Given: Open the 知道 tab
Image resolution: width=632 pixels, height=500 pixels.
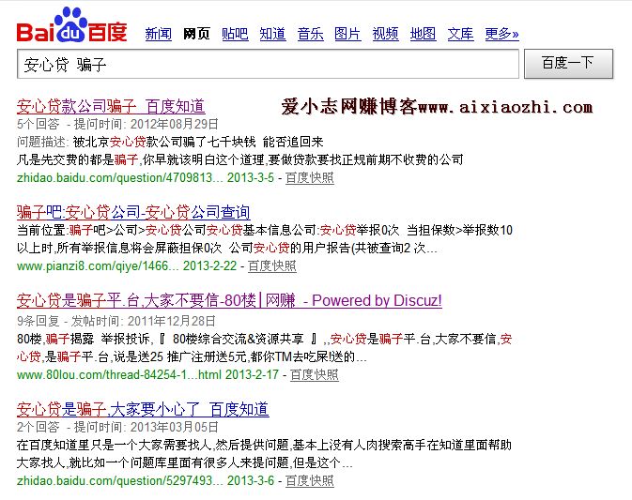Looking at the screenshot, I should coord(272,34).
